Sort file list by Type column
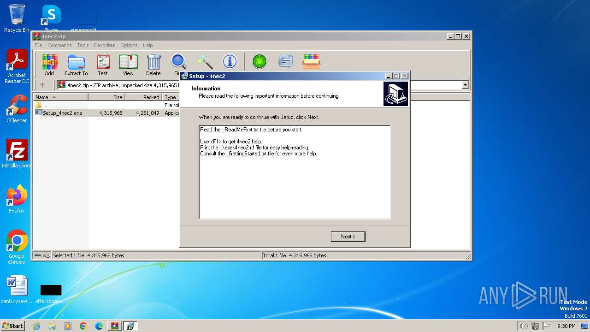The height and width of the screenshot is (332, 590). 171,97
